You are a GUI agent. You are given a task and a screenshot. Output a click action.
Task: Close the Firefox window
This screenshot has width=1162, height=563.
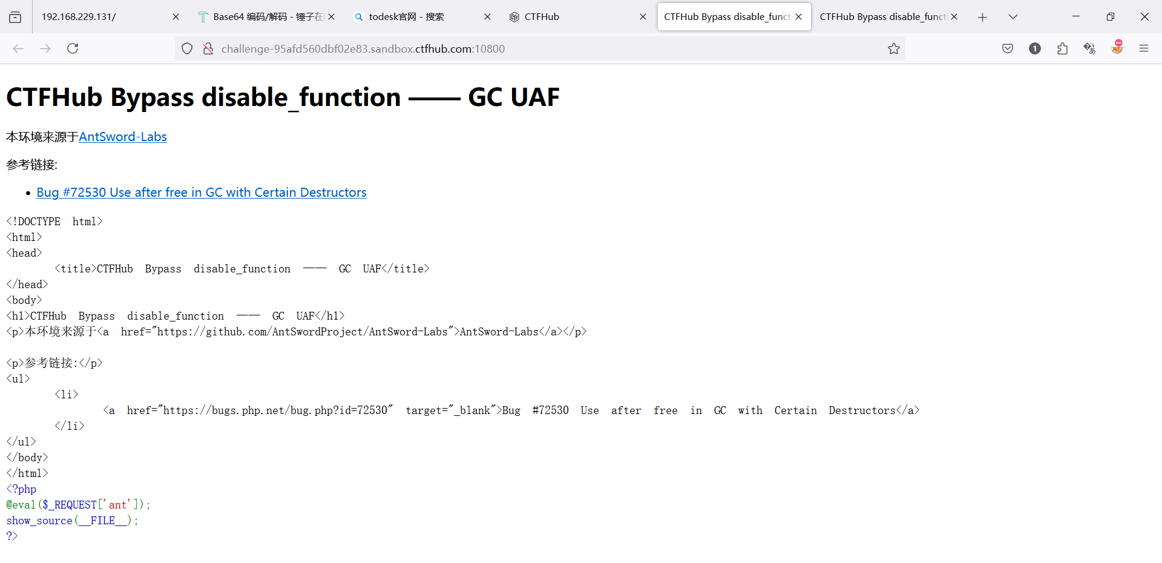click(1144, 17)
